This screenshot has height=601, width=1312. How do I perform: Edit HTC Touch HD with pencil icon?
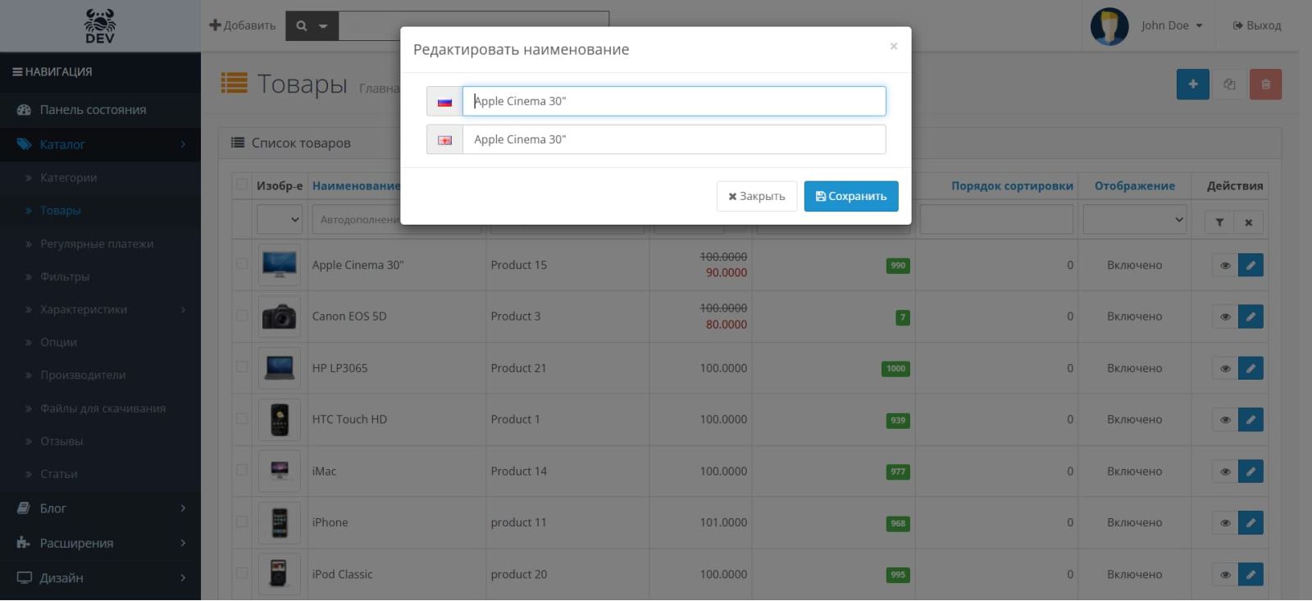(1250, 420)
